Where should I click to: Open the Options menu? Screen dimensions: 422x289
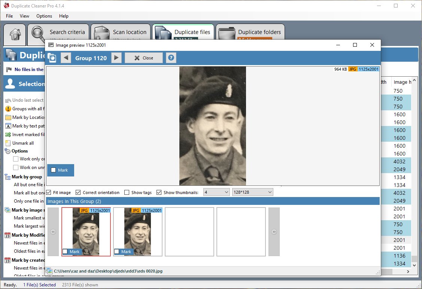44,16
